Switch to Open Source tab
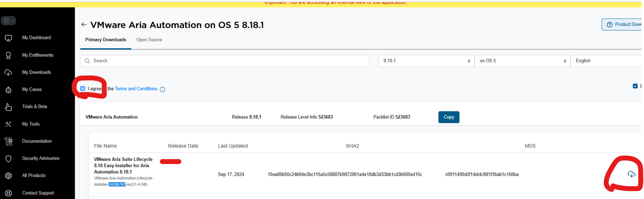 pos(149,40)
